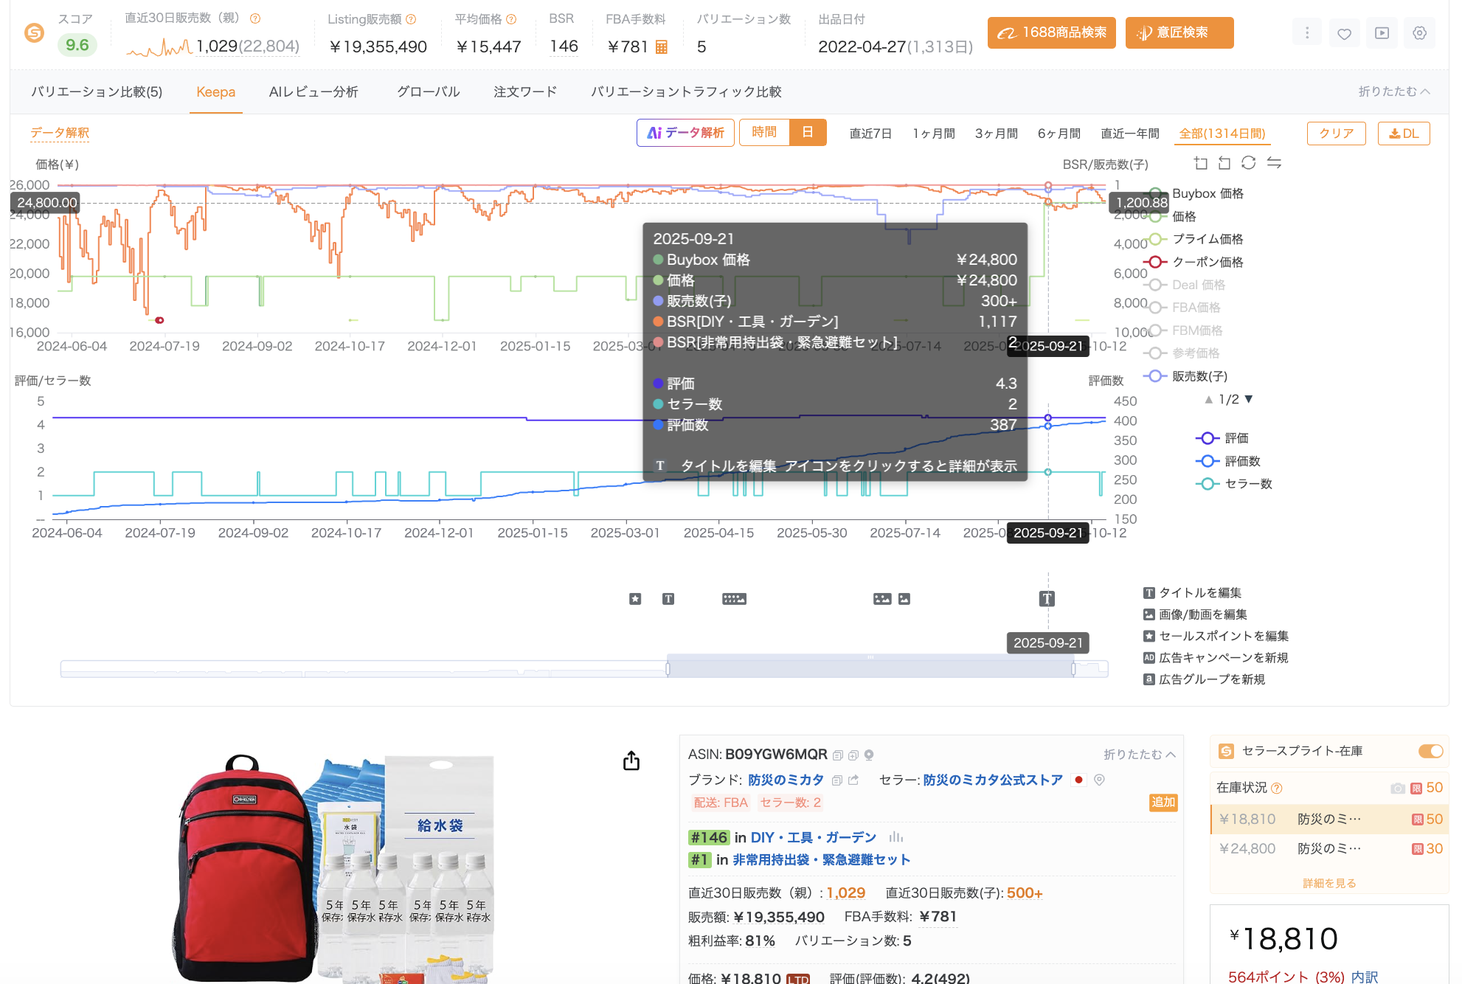This screenshot has width=1462, height=984.
Task: Hide the Buybox 価格 chart series
Action: pyautogui.click(x=1207, y=193)
